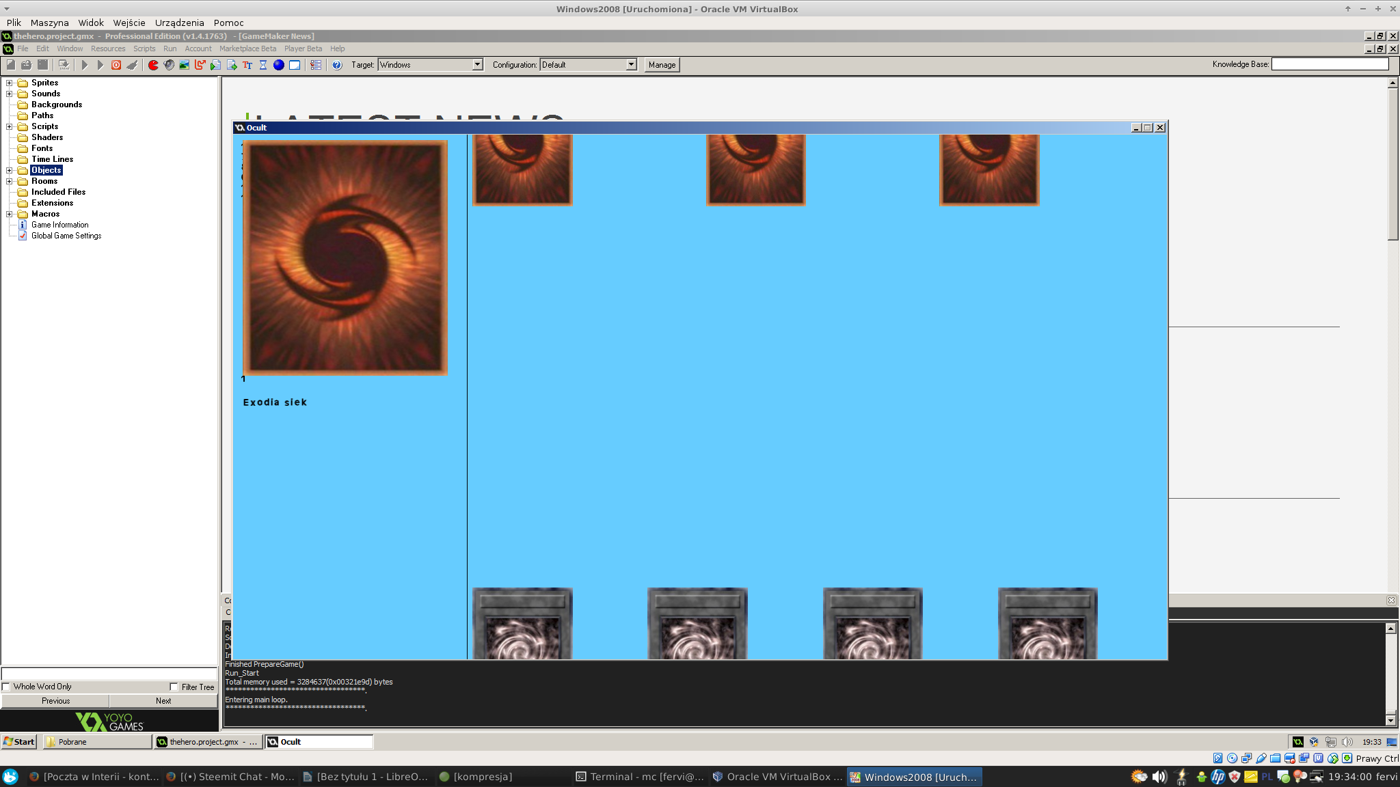Click the Knowledge Base search field
The width and height of the screenshot is (1400, 787).
tap(1330, 64)
